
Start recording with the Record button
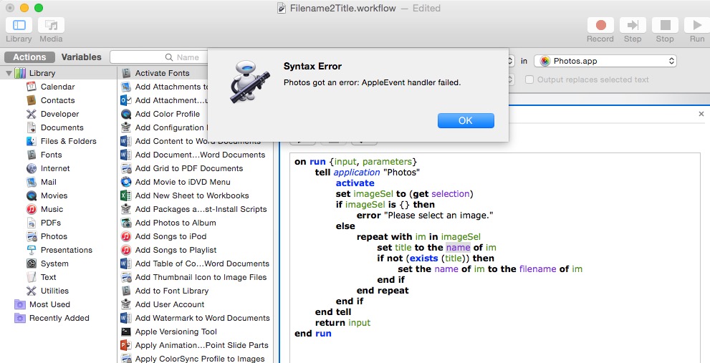(x=600, y=25)
